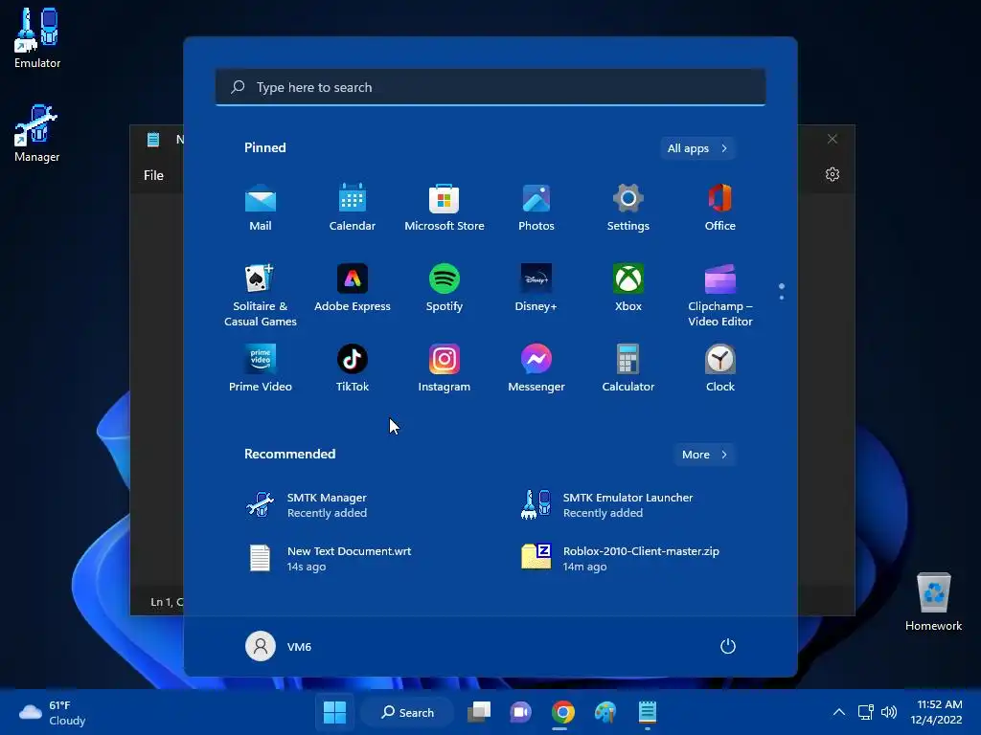Open the clock and date flyout
Screen dimensions: 981x735
click(936, 712)
